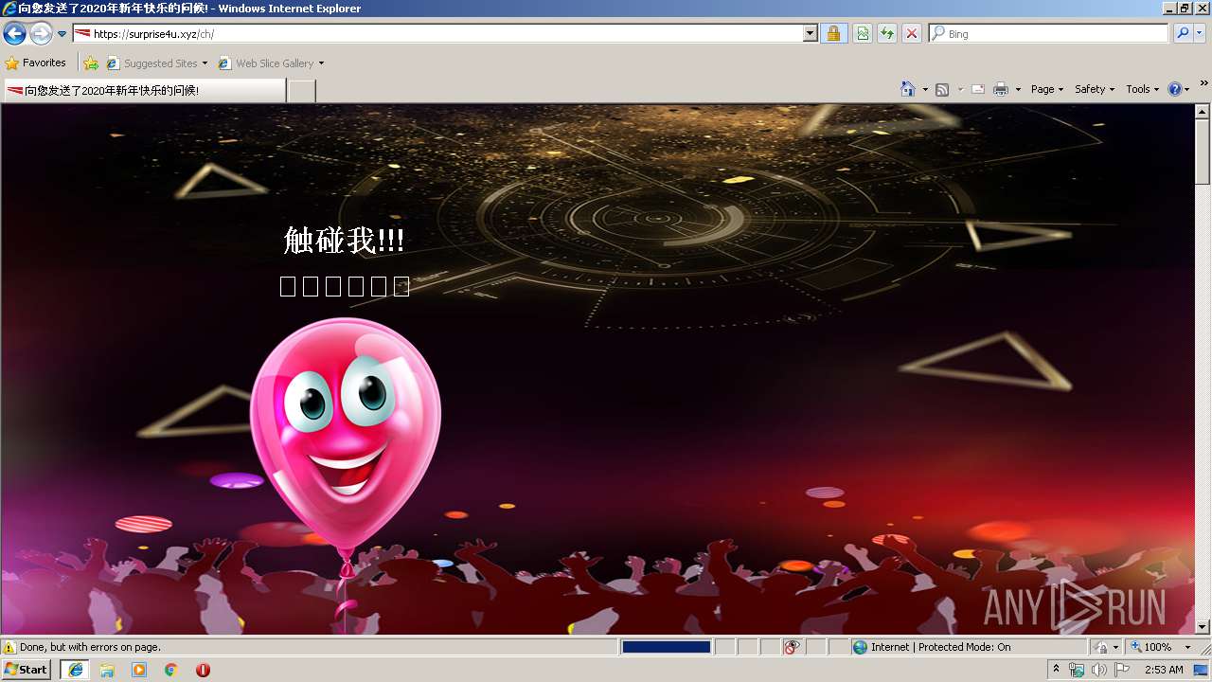The height and width of the screenshot is (682, 1212).
Task: Expand the Home button dropdown arrow
Action: [x=925, y=89]
